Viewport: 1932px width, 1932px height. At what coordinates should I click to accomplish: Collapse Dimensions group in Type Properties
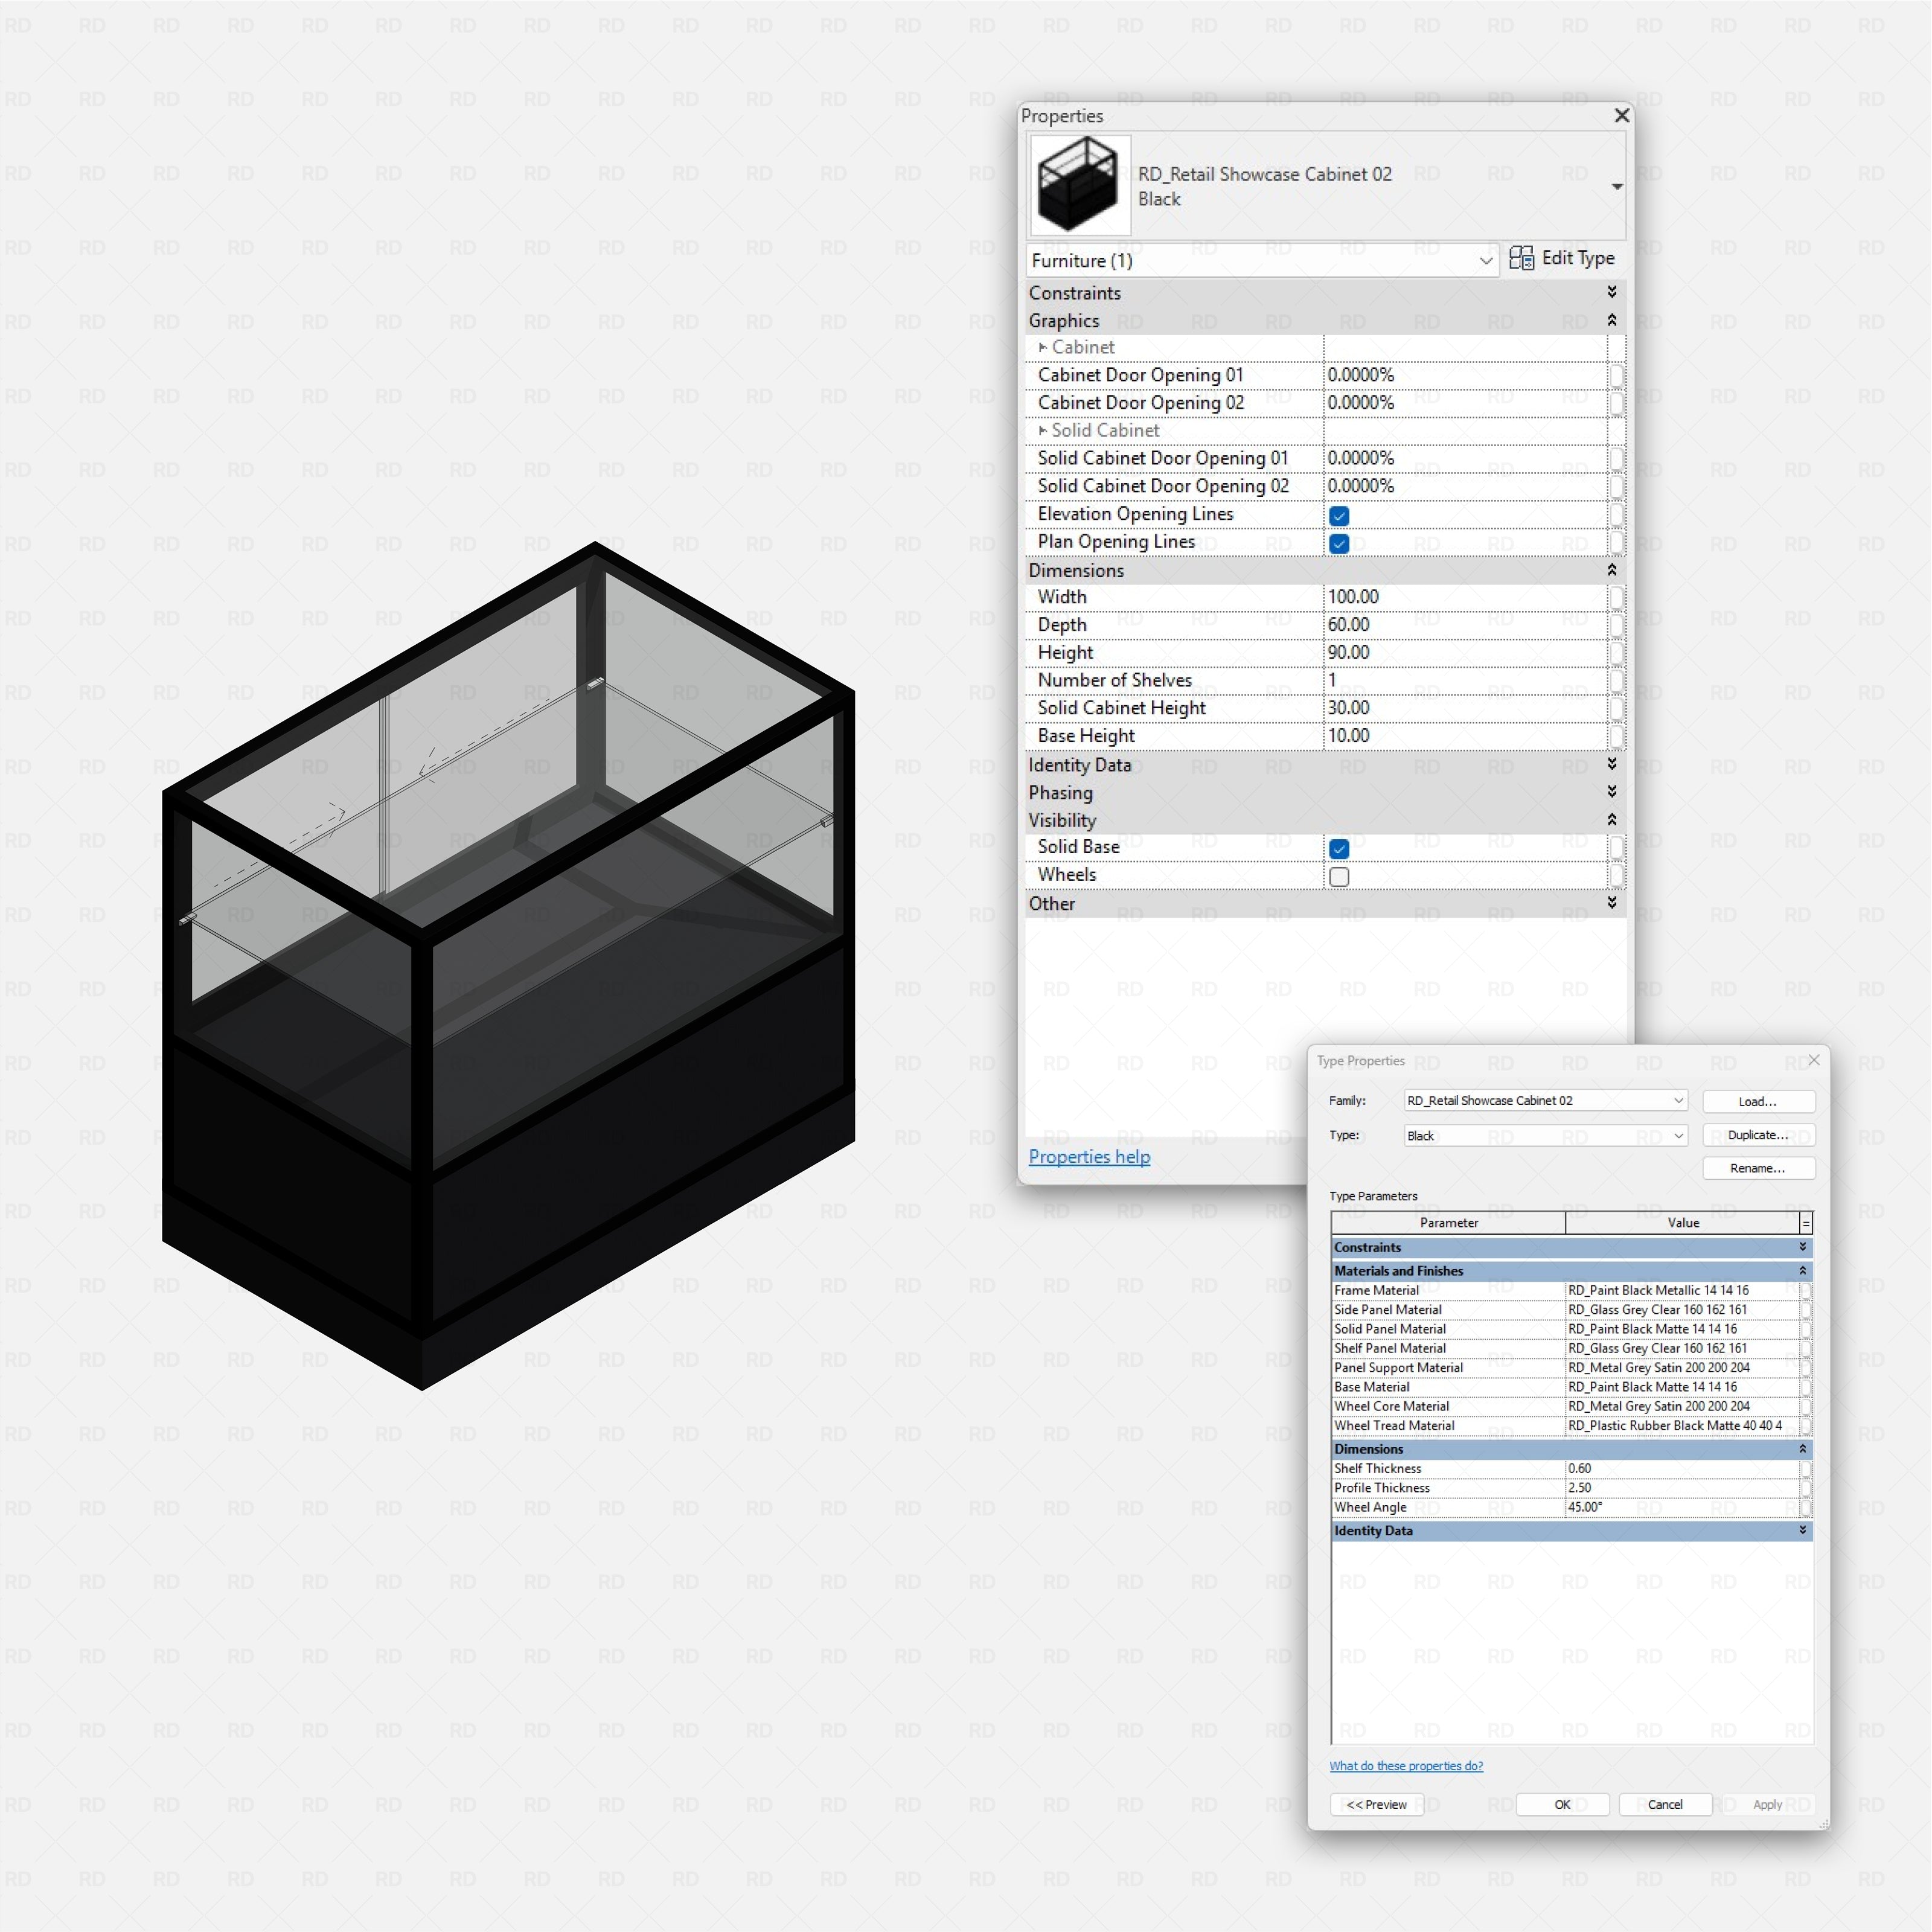pos(1803,1448)
